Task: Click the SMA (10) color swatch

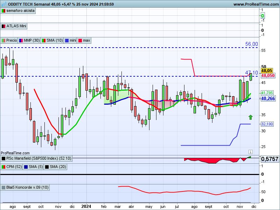Action: click(43, 41)
